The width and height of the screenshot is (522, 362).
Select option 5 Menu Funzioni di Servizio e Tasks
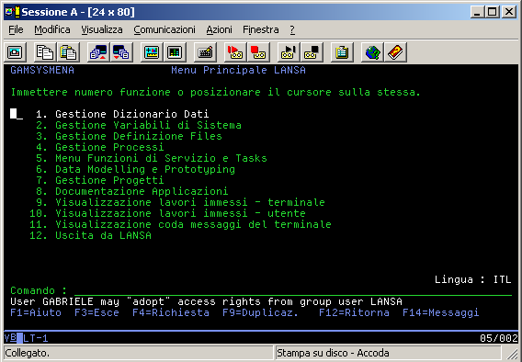pos(152,158)
